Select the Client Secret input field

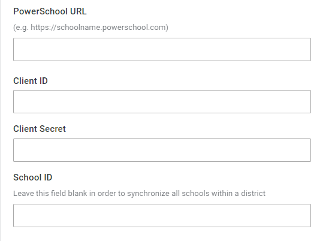click(x=162, y=150)
